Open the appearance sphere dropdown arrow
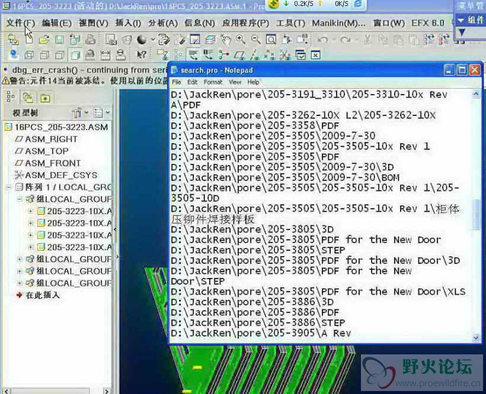The image size is (486, 394). pyautogui.click(x=153, y=40)
